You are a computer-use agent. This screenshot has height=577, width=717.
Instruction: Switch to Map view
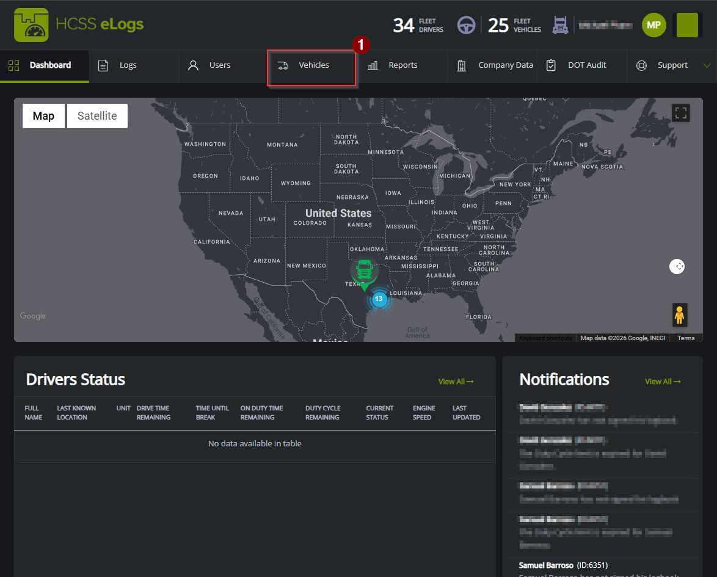(x=43, y=115)
